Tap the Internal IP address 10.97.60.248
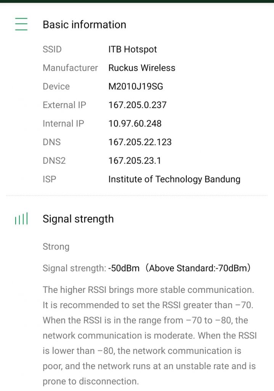 click(x=135, y=123)
